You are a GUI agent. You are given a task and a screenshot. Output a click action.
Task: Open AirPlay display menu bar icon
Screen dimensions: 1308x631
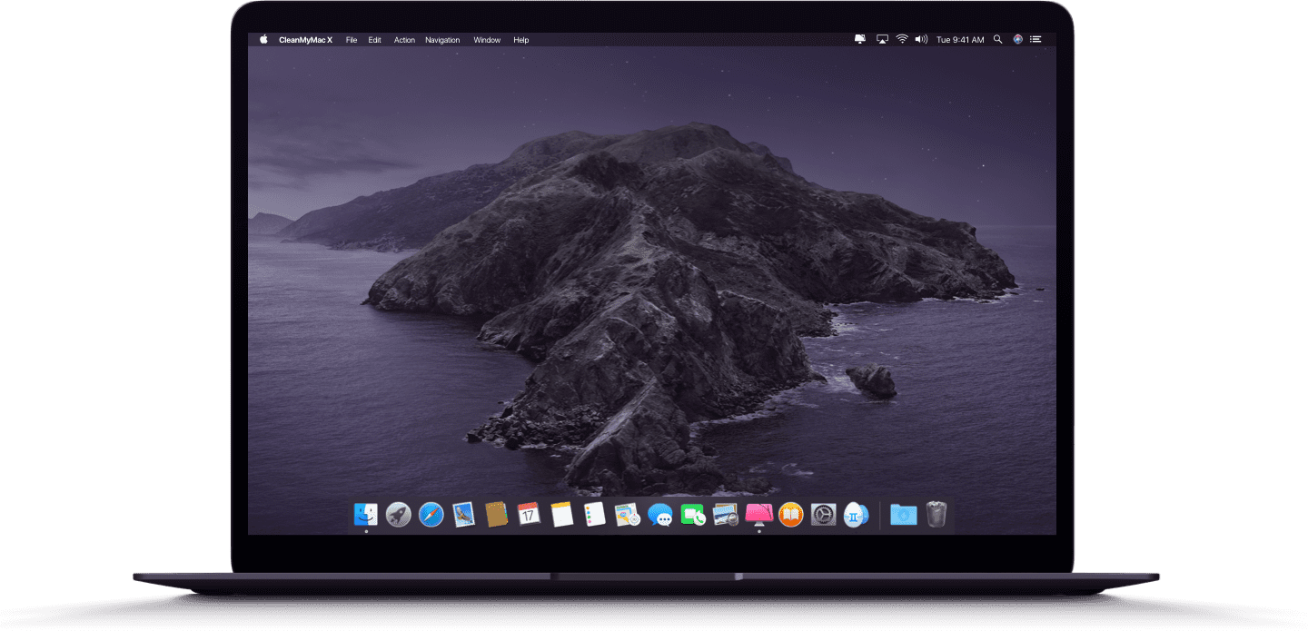click(882, 39)
